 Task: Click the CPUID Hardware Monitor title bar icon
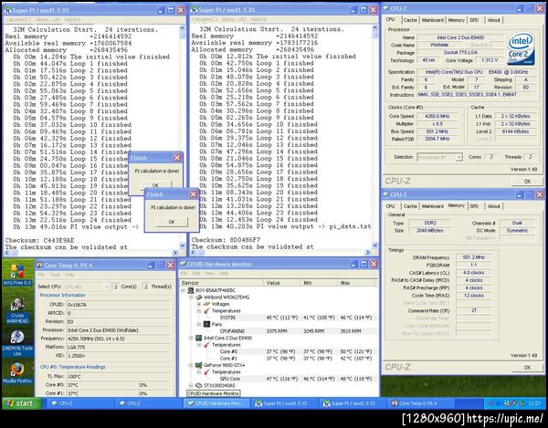183,264
